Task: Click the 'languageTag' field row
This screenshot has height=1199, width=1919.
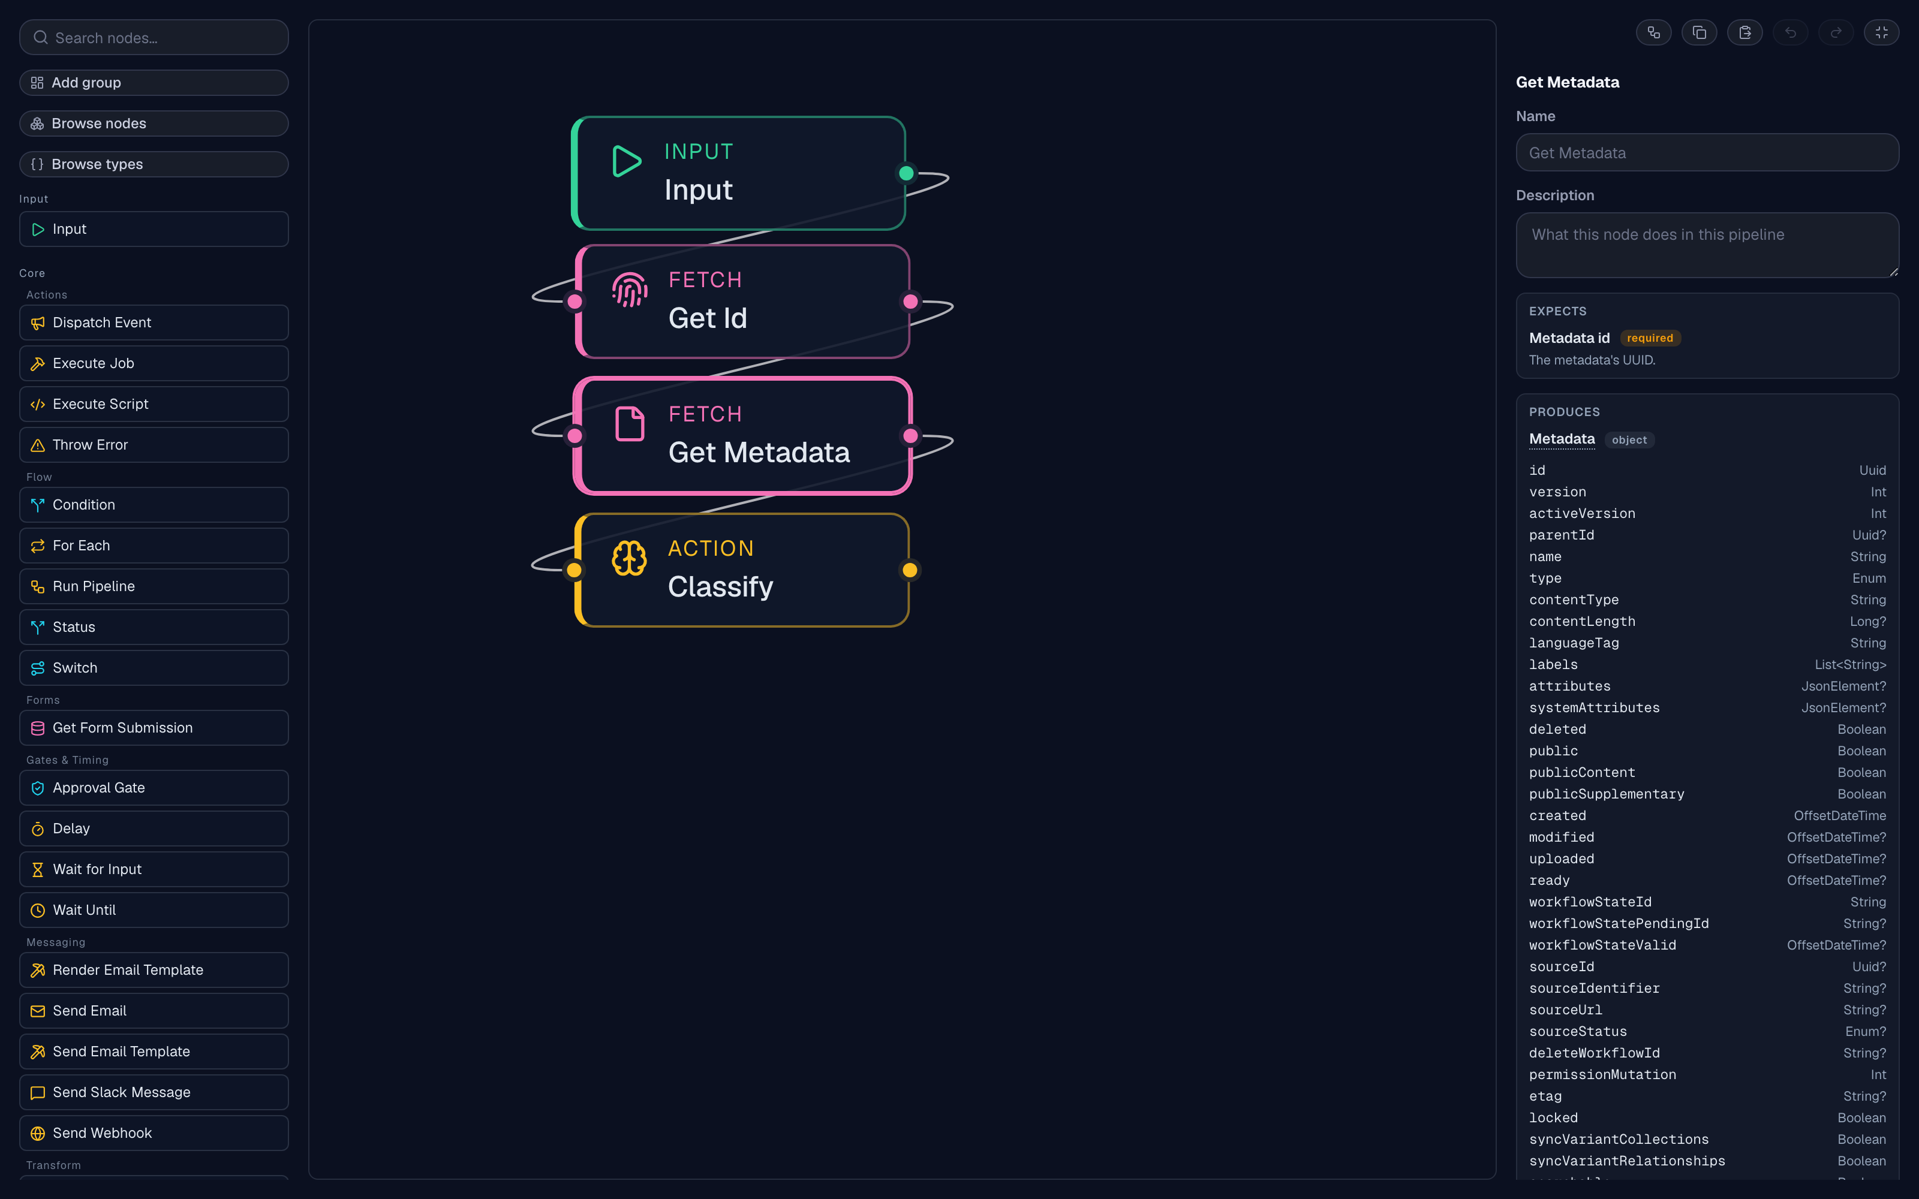Action: pos(1707,643)
